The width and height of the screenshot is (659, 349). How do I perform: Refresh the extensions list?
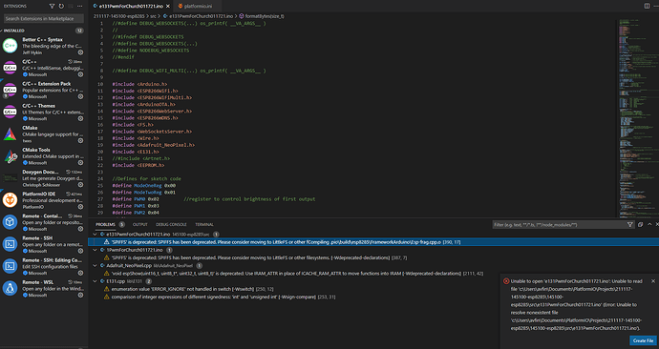[x=61, y=7]
